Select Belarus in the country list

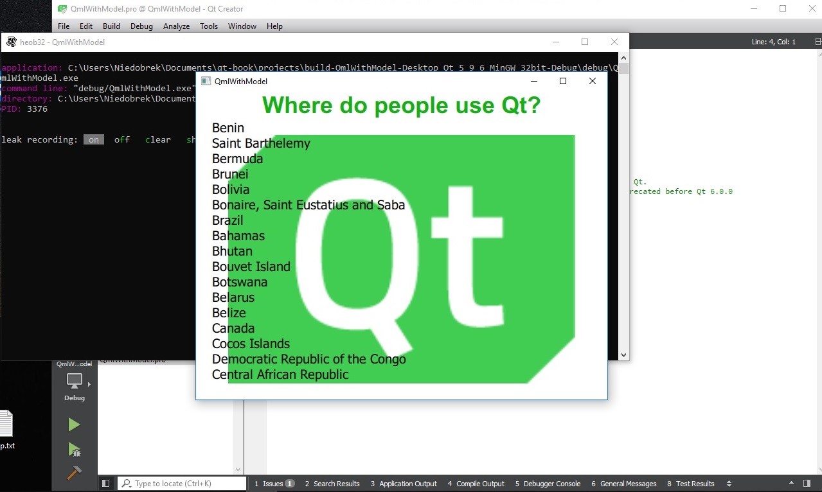click(233, 297)
